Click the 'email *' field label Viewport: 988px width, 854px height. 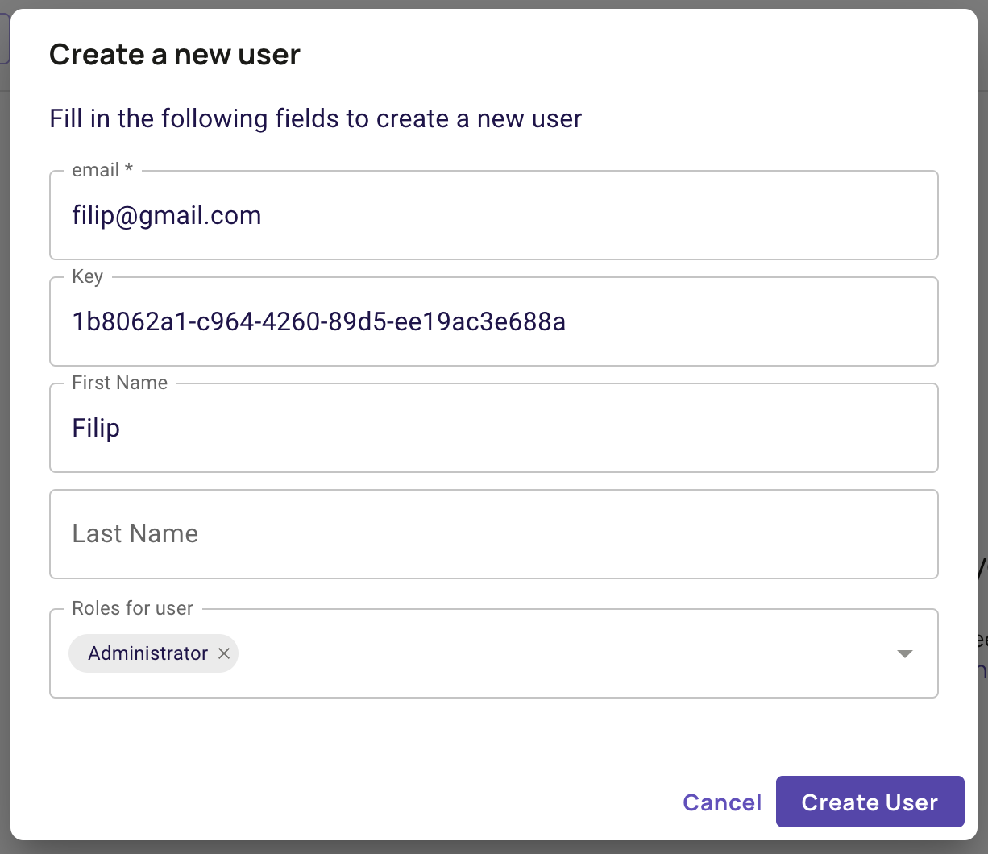coord(102,170)
